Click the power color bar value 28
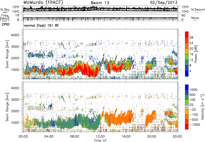Screen dimensions: 205x142 click(x=191, y=37)
